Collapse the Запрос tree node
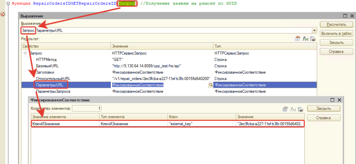This screenshot has width=356, height=164. 25,53
